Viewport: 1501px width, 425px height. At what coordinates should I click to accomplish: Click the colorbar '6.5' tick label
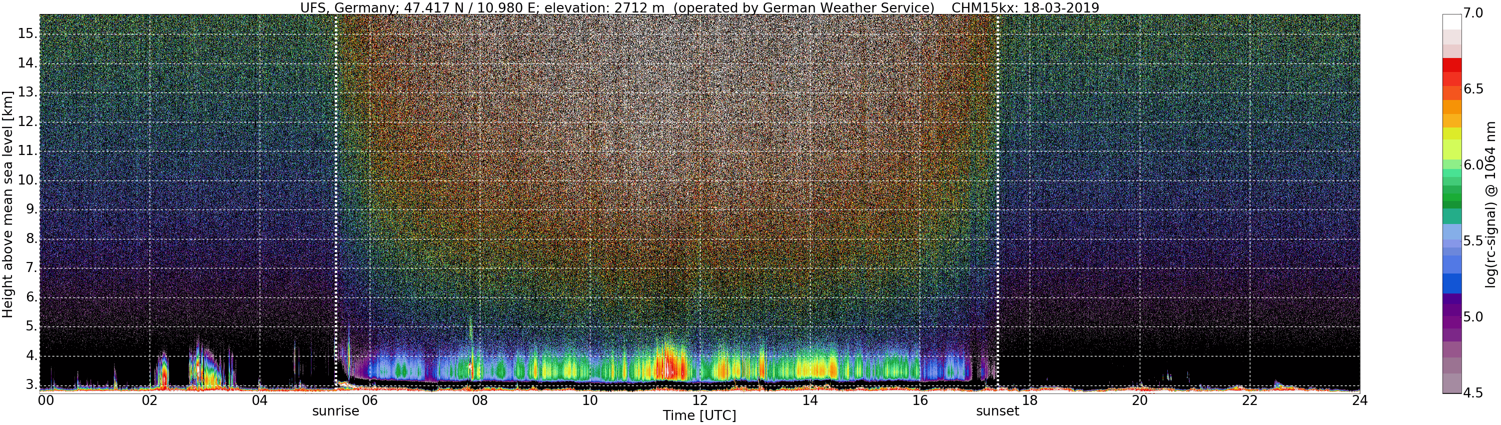point(1473,89)
